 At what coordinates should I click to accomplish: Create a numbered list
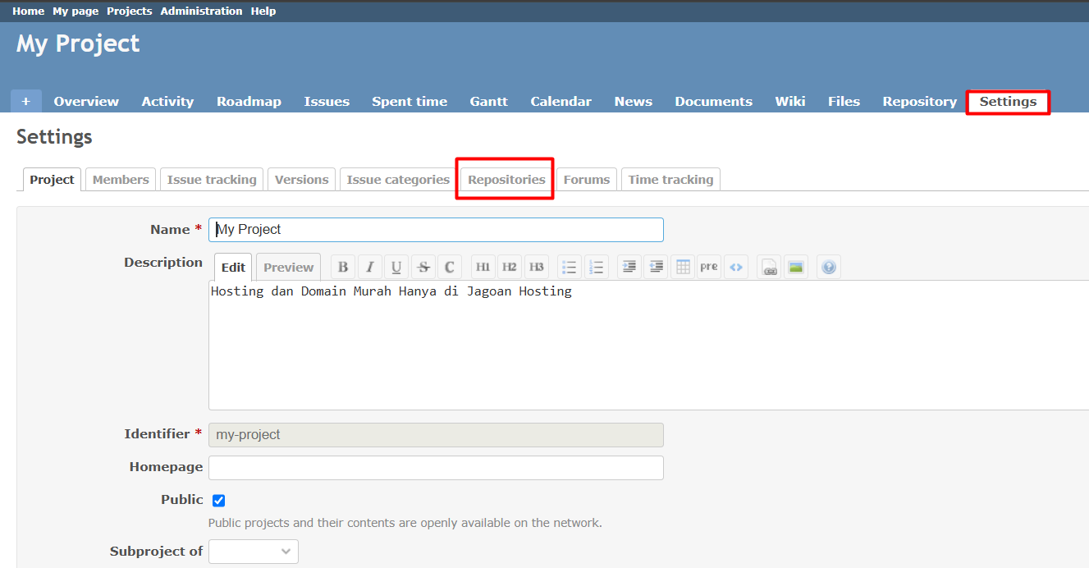coord(596,266)
